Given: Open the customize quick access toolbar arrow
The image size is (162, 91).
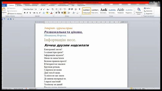Looking at the screenshot, I should tap(13, 19).
